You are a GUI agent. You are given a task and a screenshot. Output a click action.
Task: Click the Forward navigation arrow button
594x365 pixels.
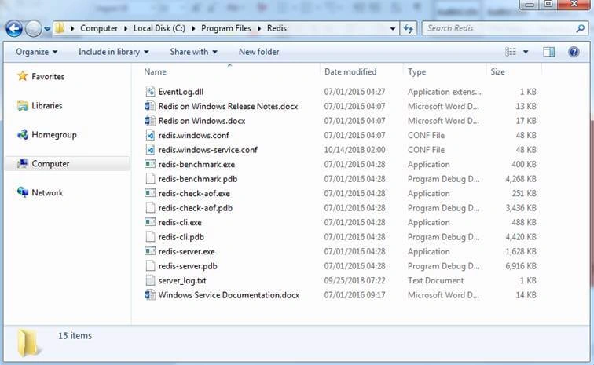click(x=33, y=28)
